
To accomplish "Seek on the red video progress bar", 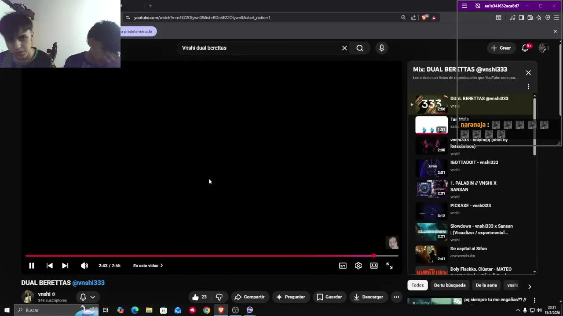I will coord(212,255).
